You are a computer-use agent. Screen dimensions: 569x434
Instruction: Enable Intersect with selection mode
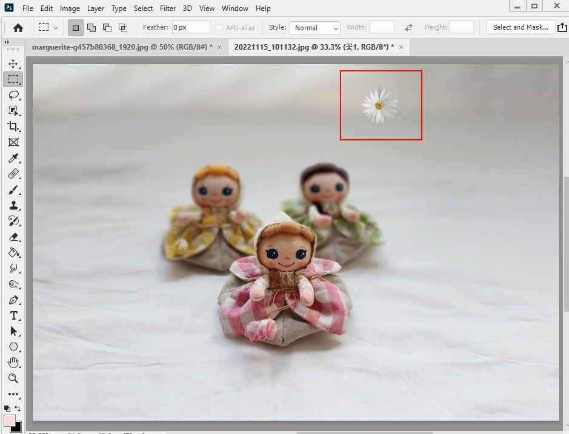coord(123,28)
